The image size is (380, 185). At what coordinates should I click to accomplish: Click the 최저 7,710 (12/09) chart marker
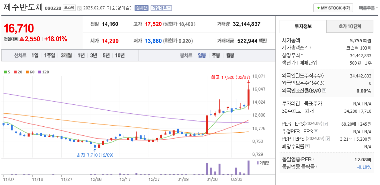pyautogui.click(x=95, y=155)
